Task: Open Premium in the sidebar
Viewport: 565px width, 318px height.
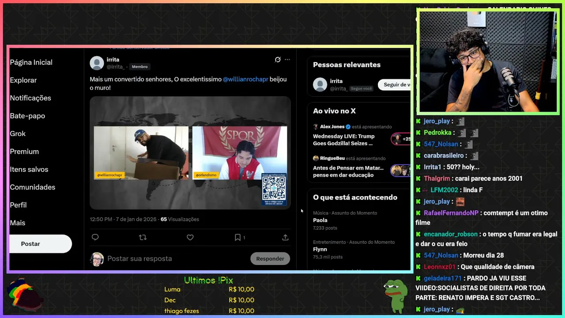Action: (24, 151)
